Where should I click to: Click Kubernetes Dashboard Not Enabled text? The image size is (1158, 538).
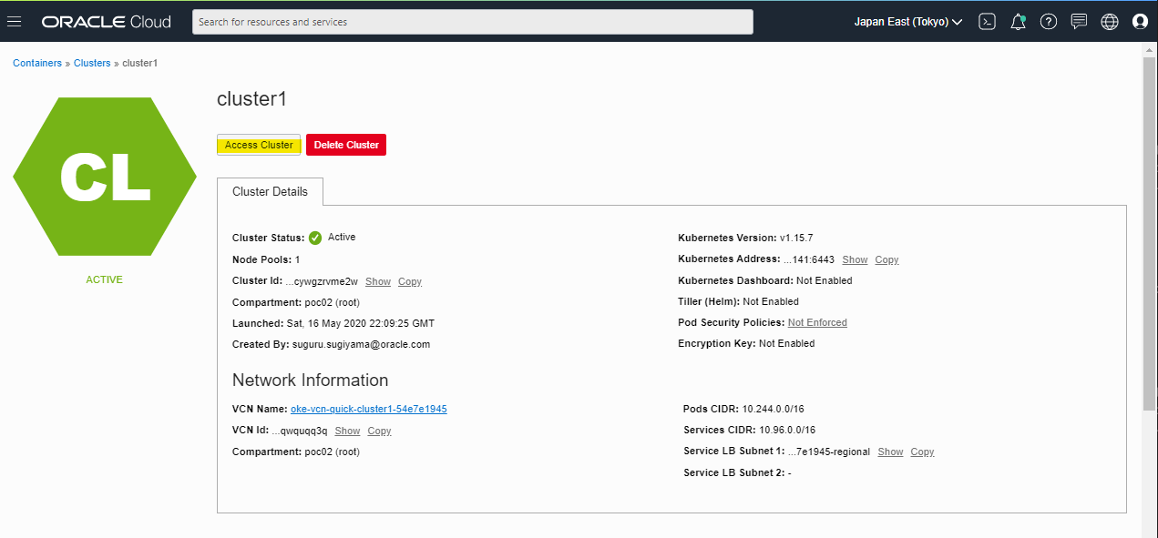pos(765,280)
